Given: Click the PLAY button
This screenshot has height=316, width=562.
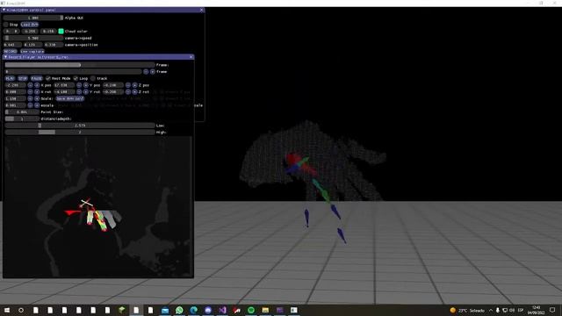Looking at the screenshot, I should point(10,78).
